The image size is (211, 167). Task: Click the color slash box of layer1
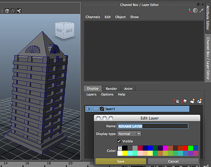102,109
